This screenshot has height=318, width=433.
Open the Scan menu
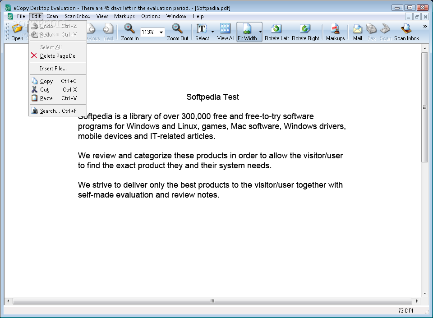tap(52, 16)
